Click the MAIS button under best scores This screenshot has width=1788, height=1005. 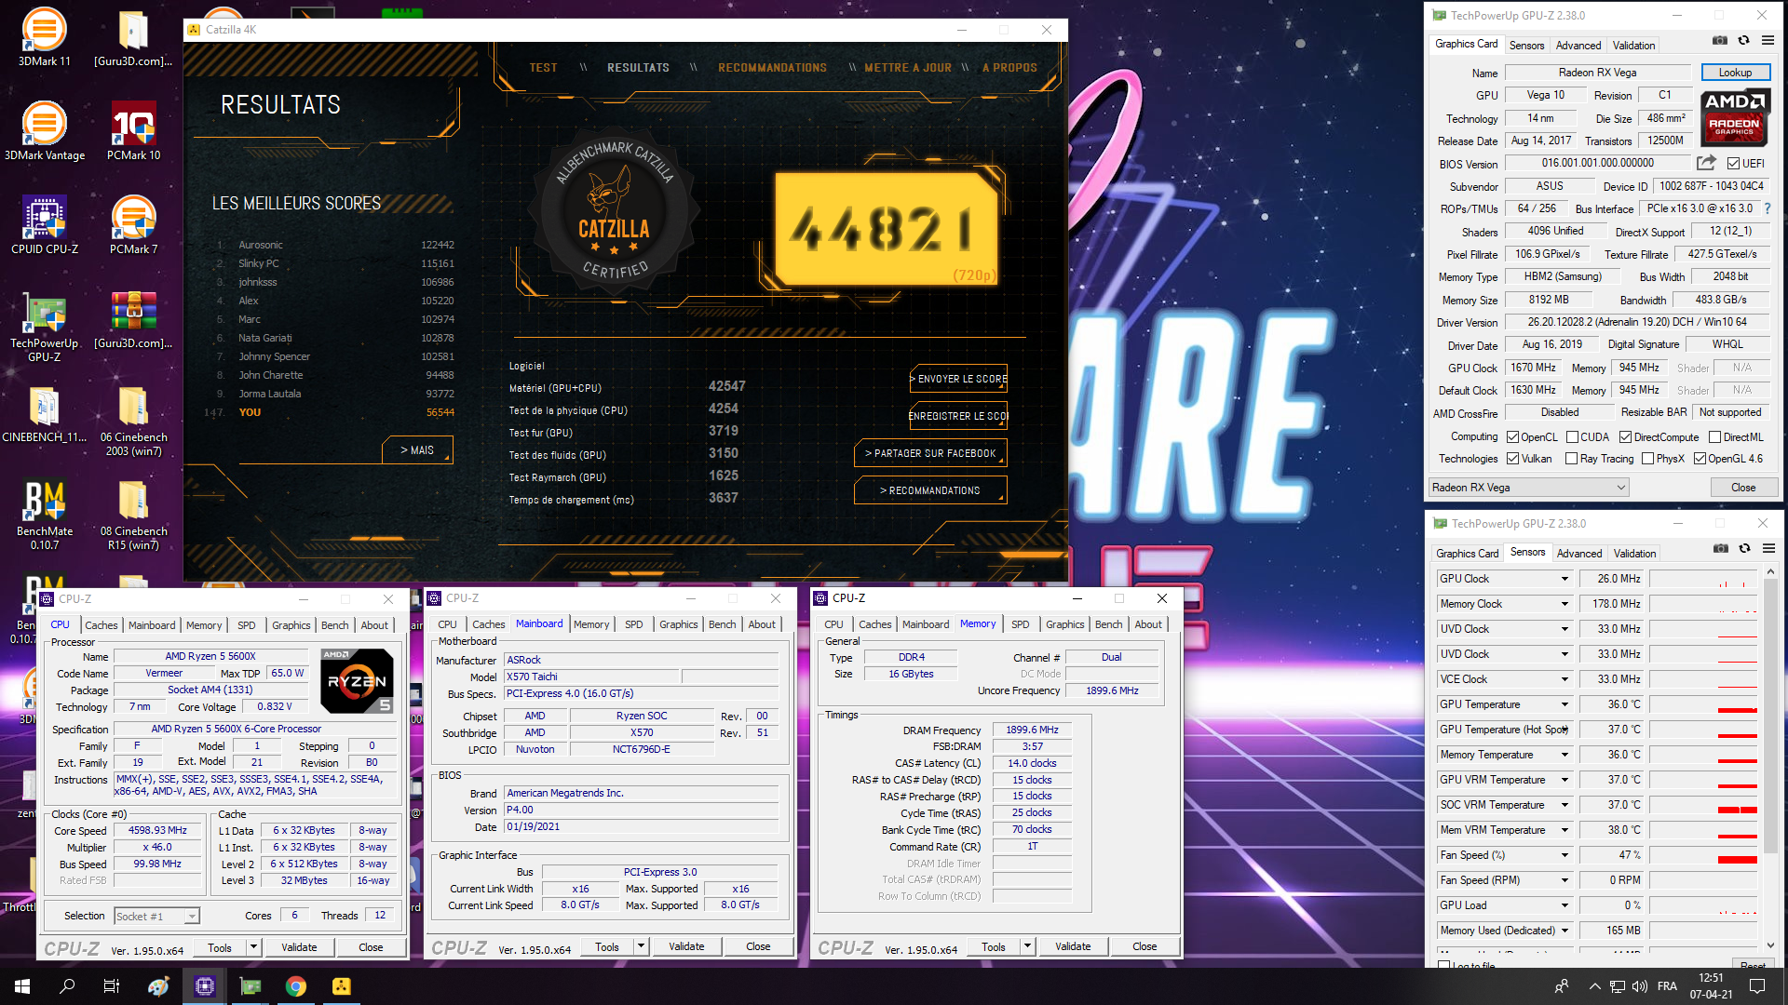[x=417, y=450]
